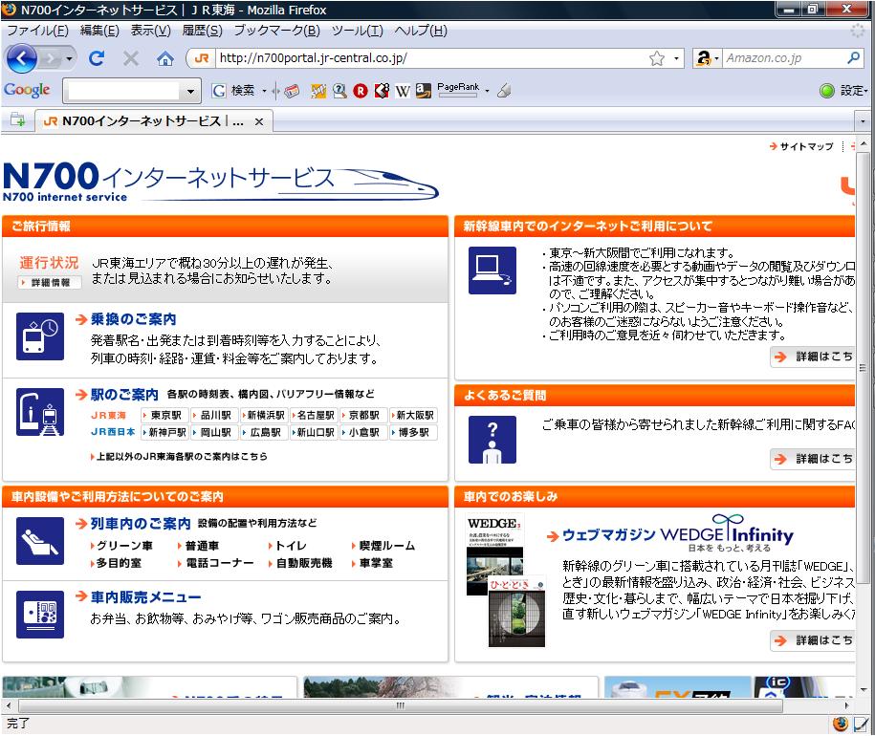
Task: Click the 乗換のご案内 train clock icon
Action: pos(40,336)
